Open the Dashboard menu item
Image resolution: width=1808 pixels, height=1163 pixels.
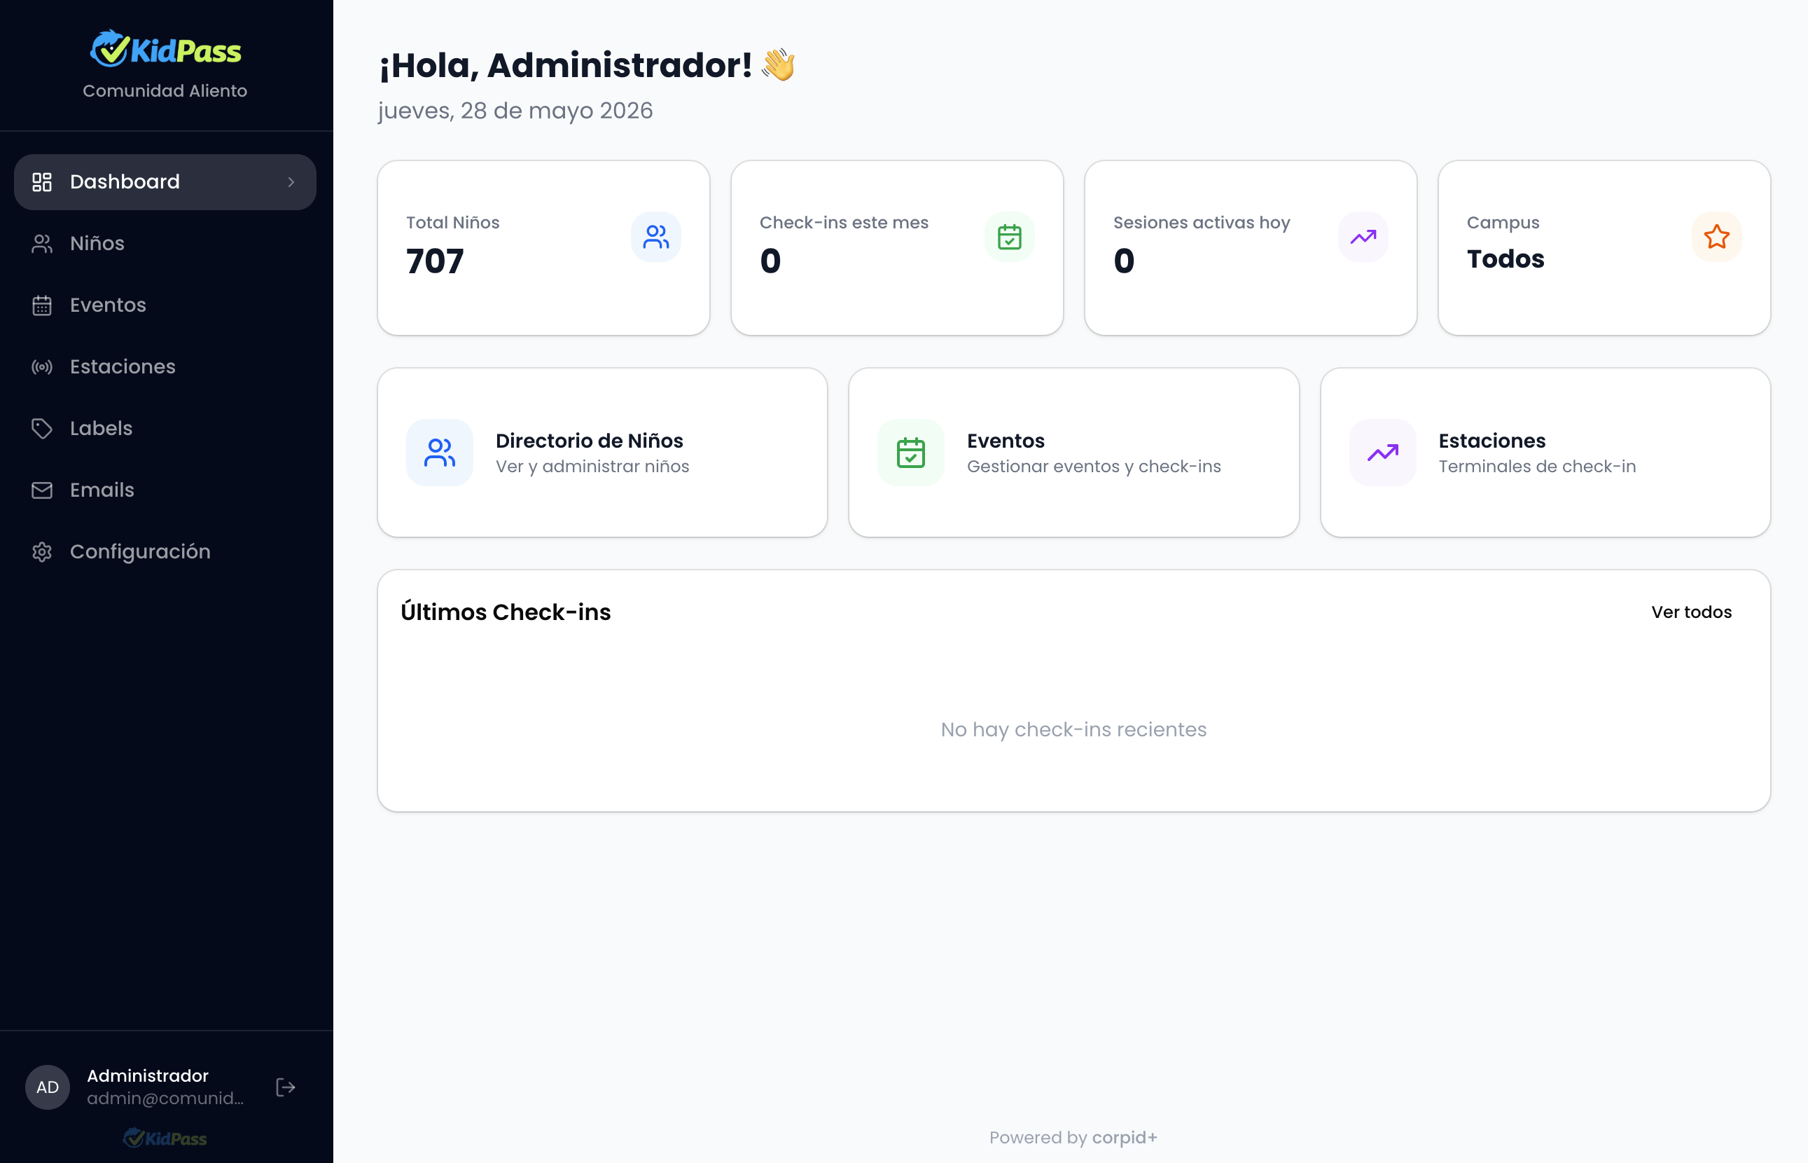click(x=165, y=182)
